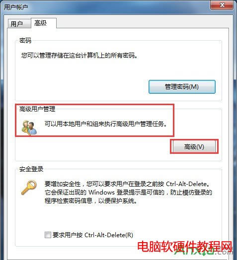Image resolution: width=237 pixels, height=260 pixels.
Task: Click the line mentioning Windows 登录提示
Action: (128, 193)
